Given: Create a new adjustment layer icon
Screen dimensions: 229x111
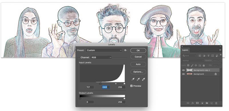Looking at the screenshot, I should 202,103.
